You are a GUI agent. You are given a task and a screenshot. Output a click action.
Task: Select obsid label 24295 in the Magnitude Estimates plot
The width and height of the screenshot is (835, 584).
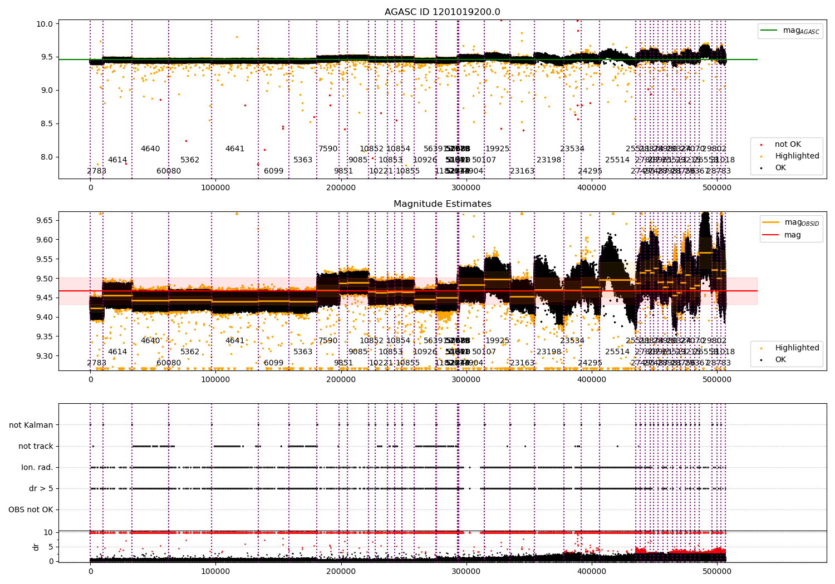click(x=590, y=363)
